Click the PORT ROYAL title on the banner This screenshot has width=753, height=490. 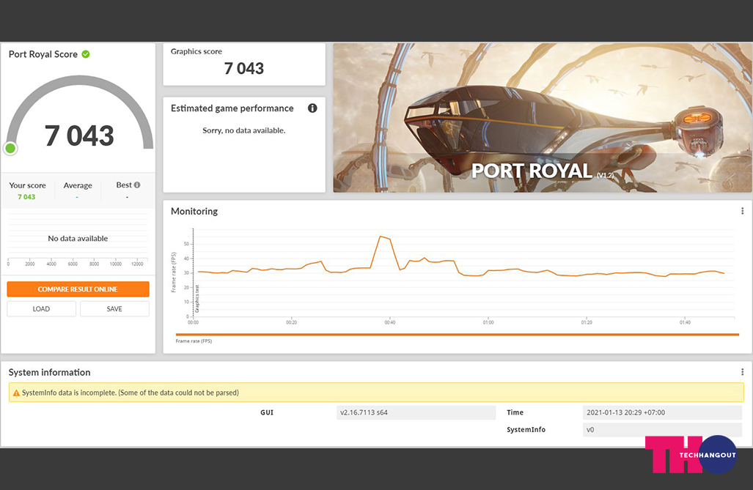click(532, 171)
